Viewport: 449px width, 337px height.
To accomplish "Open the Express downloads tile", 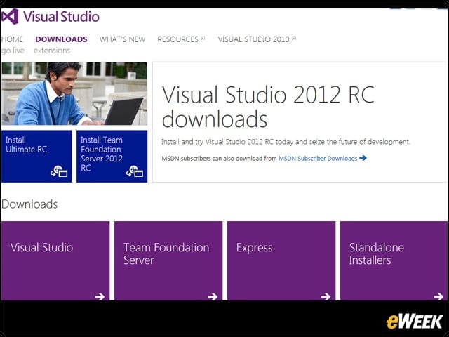I will [281, 260].
